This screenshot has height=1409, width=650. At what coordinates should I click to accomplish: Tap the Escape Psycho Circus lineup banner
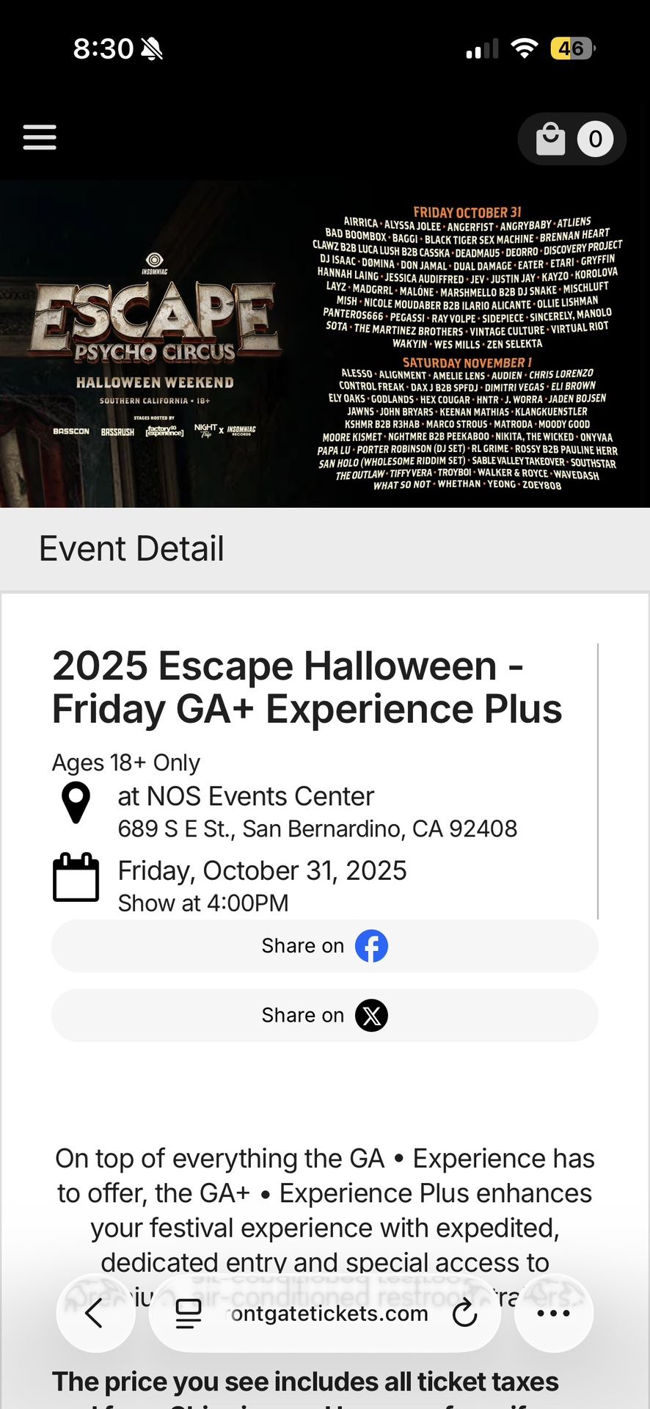click(x=325, y=341)
